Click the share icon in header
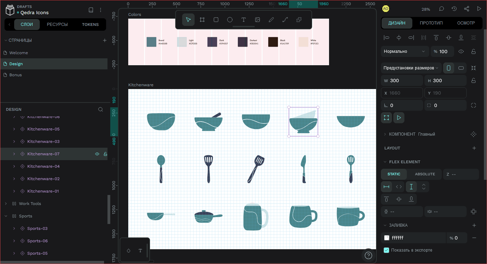Viewport: 487px width, 264px height. [467, 9]
